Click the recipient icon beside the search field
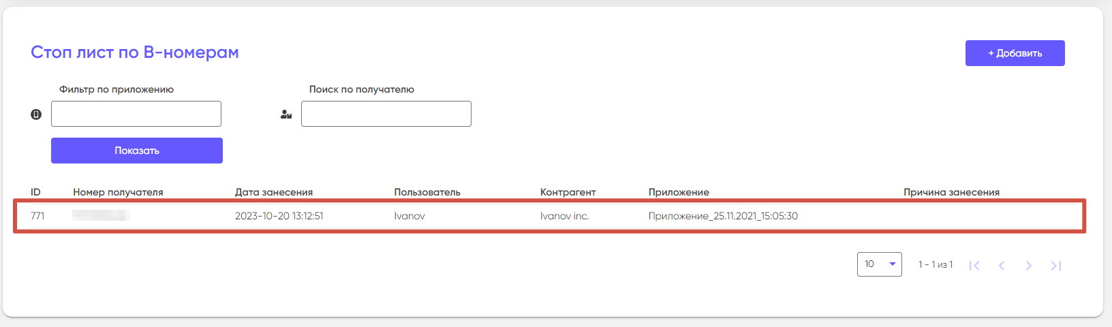This screenshot has width=1112, height=327. (x=286, y=114)
